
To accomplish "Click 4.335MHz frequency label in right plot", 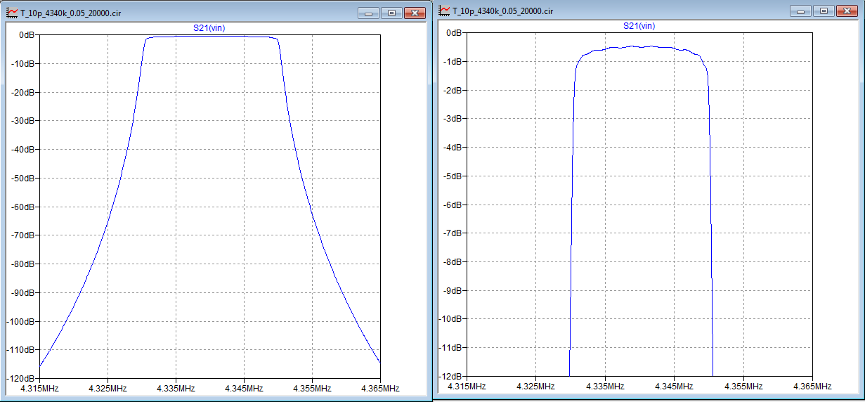I will point(604,386).
